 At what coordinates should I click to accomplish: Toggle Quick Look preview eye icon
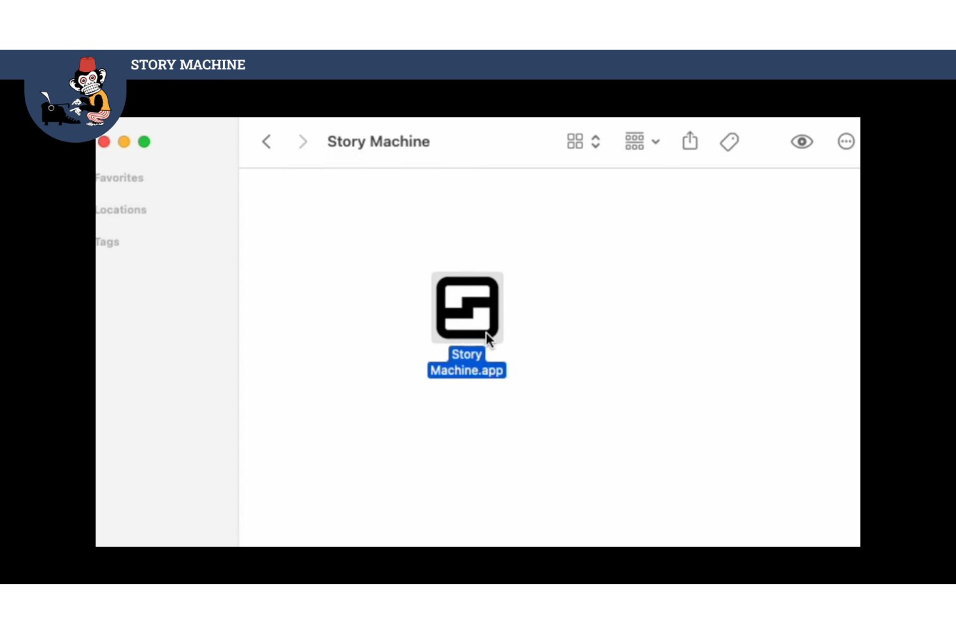coord(802,141)
